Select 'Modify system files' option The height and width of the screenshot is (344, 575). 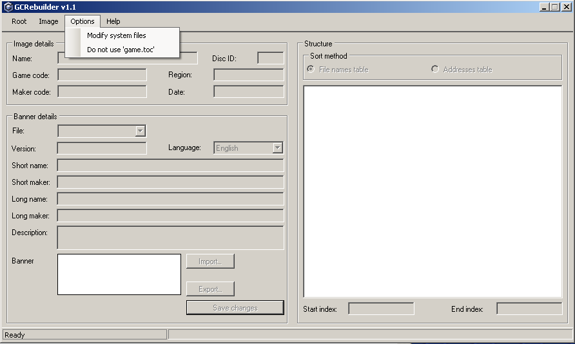[117, 35]
